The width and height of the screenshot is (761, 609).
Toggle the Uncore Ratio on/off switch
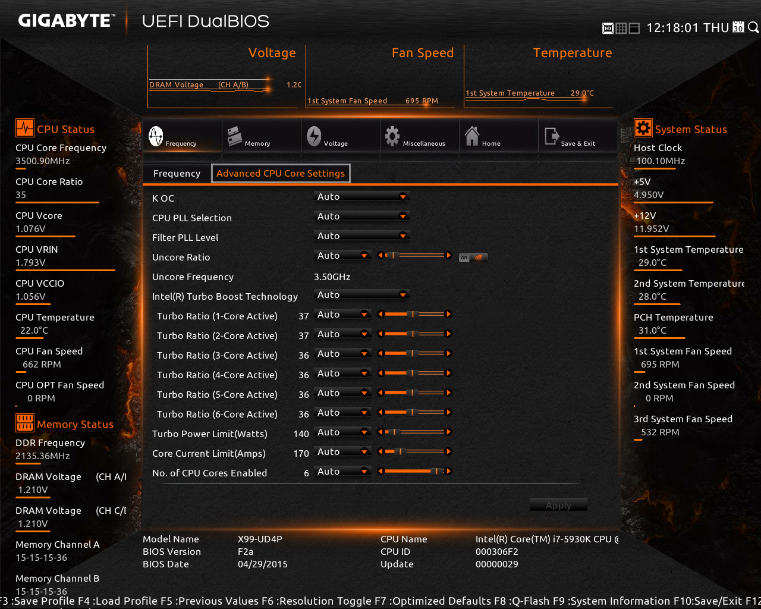point(473,258)
